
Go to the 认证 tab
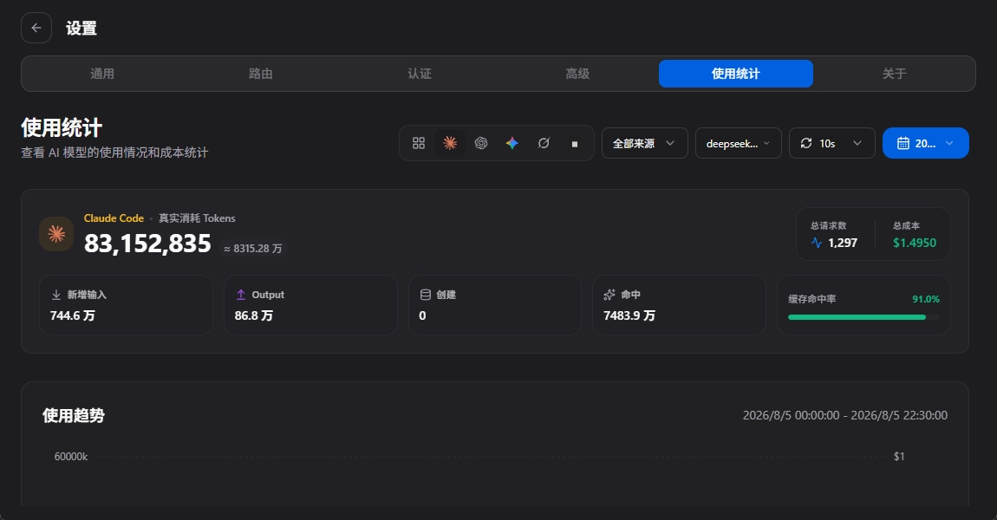coord(419,74)
